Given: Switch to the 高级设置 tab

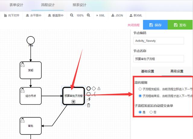Looking at the screenshot, I should [177, 71].
